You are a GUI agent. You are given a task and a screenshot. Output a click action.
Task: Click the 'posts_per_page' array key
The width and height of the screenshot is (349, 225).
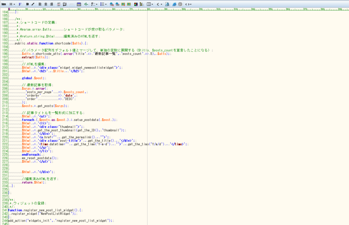pos(40,92)
